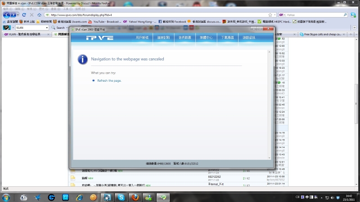Open the discuss.com bookmark
The image size is (360, 202).
pyautogui.click(x=204, y=22)
